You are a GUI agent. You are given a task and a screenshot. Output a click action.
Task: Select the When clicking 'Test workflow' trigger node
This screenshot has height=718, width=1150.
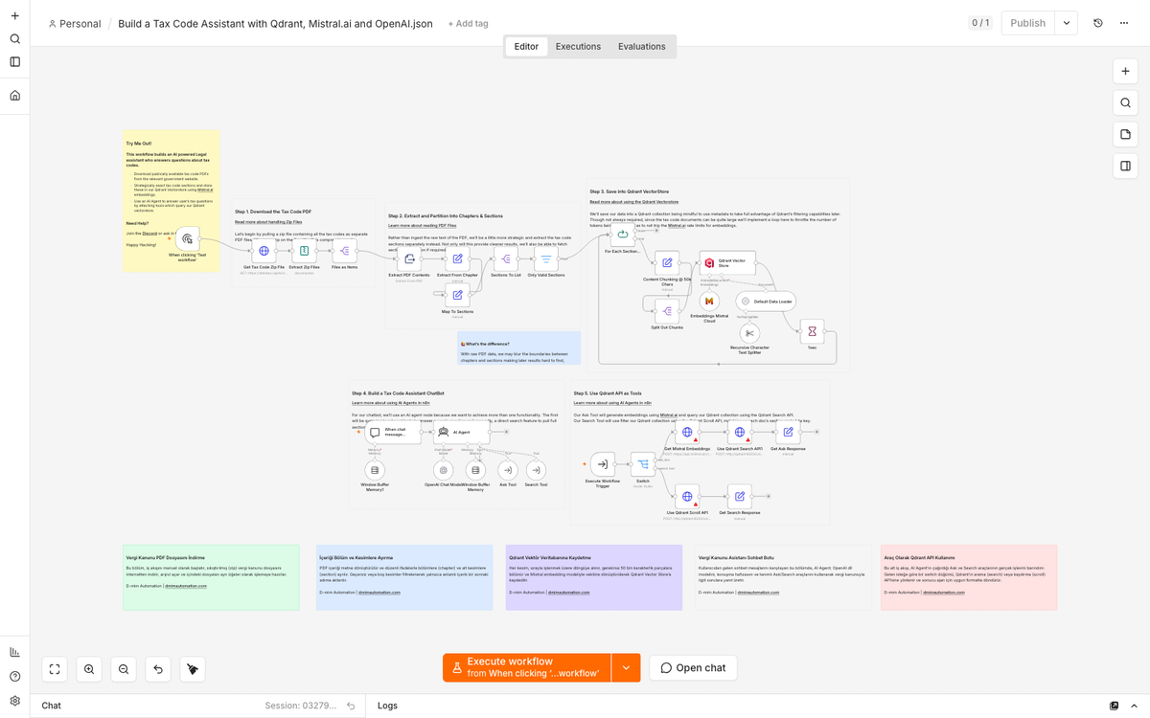point(188,239)
